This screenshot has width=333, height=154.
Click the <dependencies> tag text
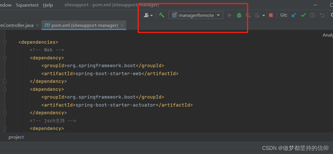pyautogui.click(x=38, y=42)
